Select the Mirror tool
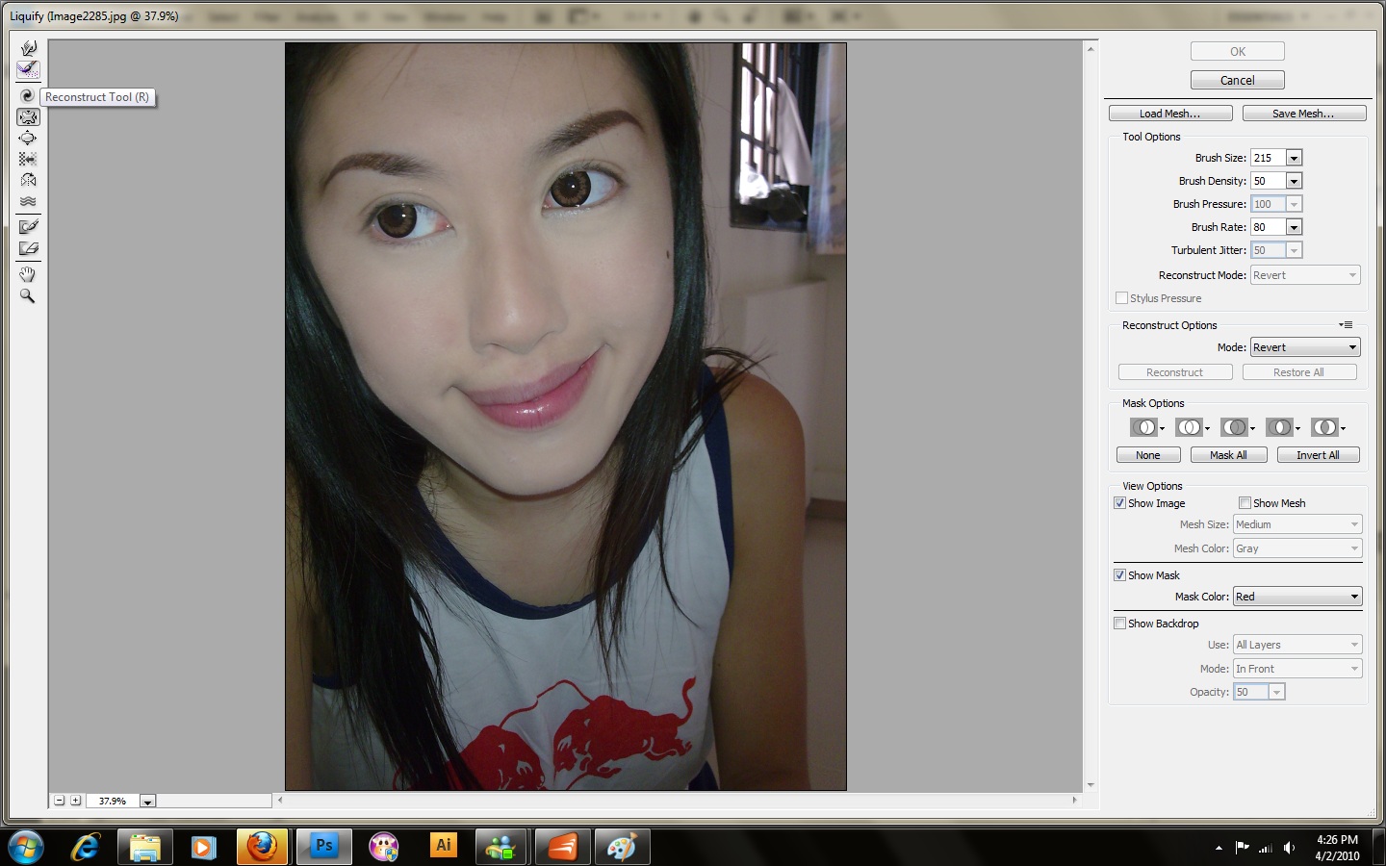This screenshot has width=1386, height=866. [x=28, y=180]
